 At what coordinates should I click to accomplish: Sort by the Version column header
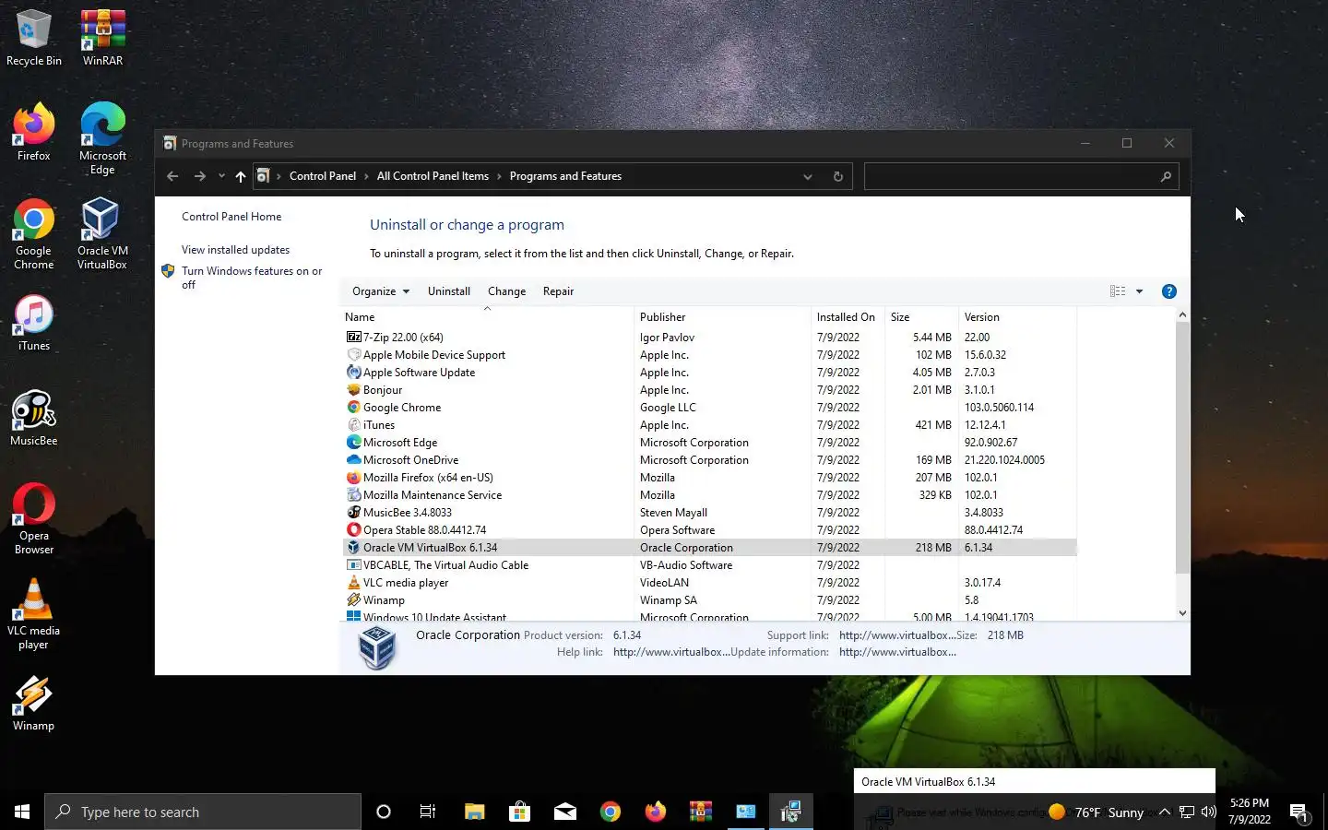(1017, 317)
